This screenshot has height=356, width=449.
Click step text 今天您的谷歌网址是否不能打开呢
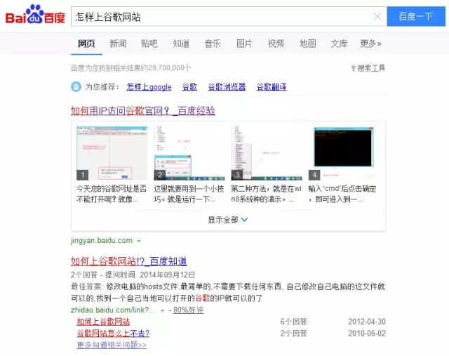click(x=112, y=194)
